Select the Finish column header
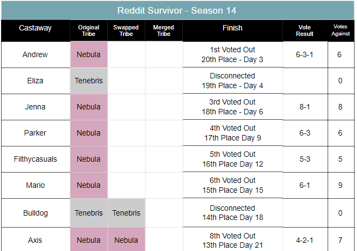Screen dimensions: 357x251 point(232,28)
